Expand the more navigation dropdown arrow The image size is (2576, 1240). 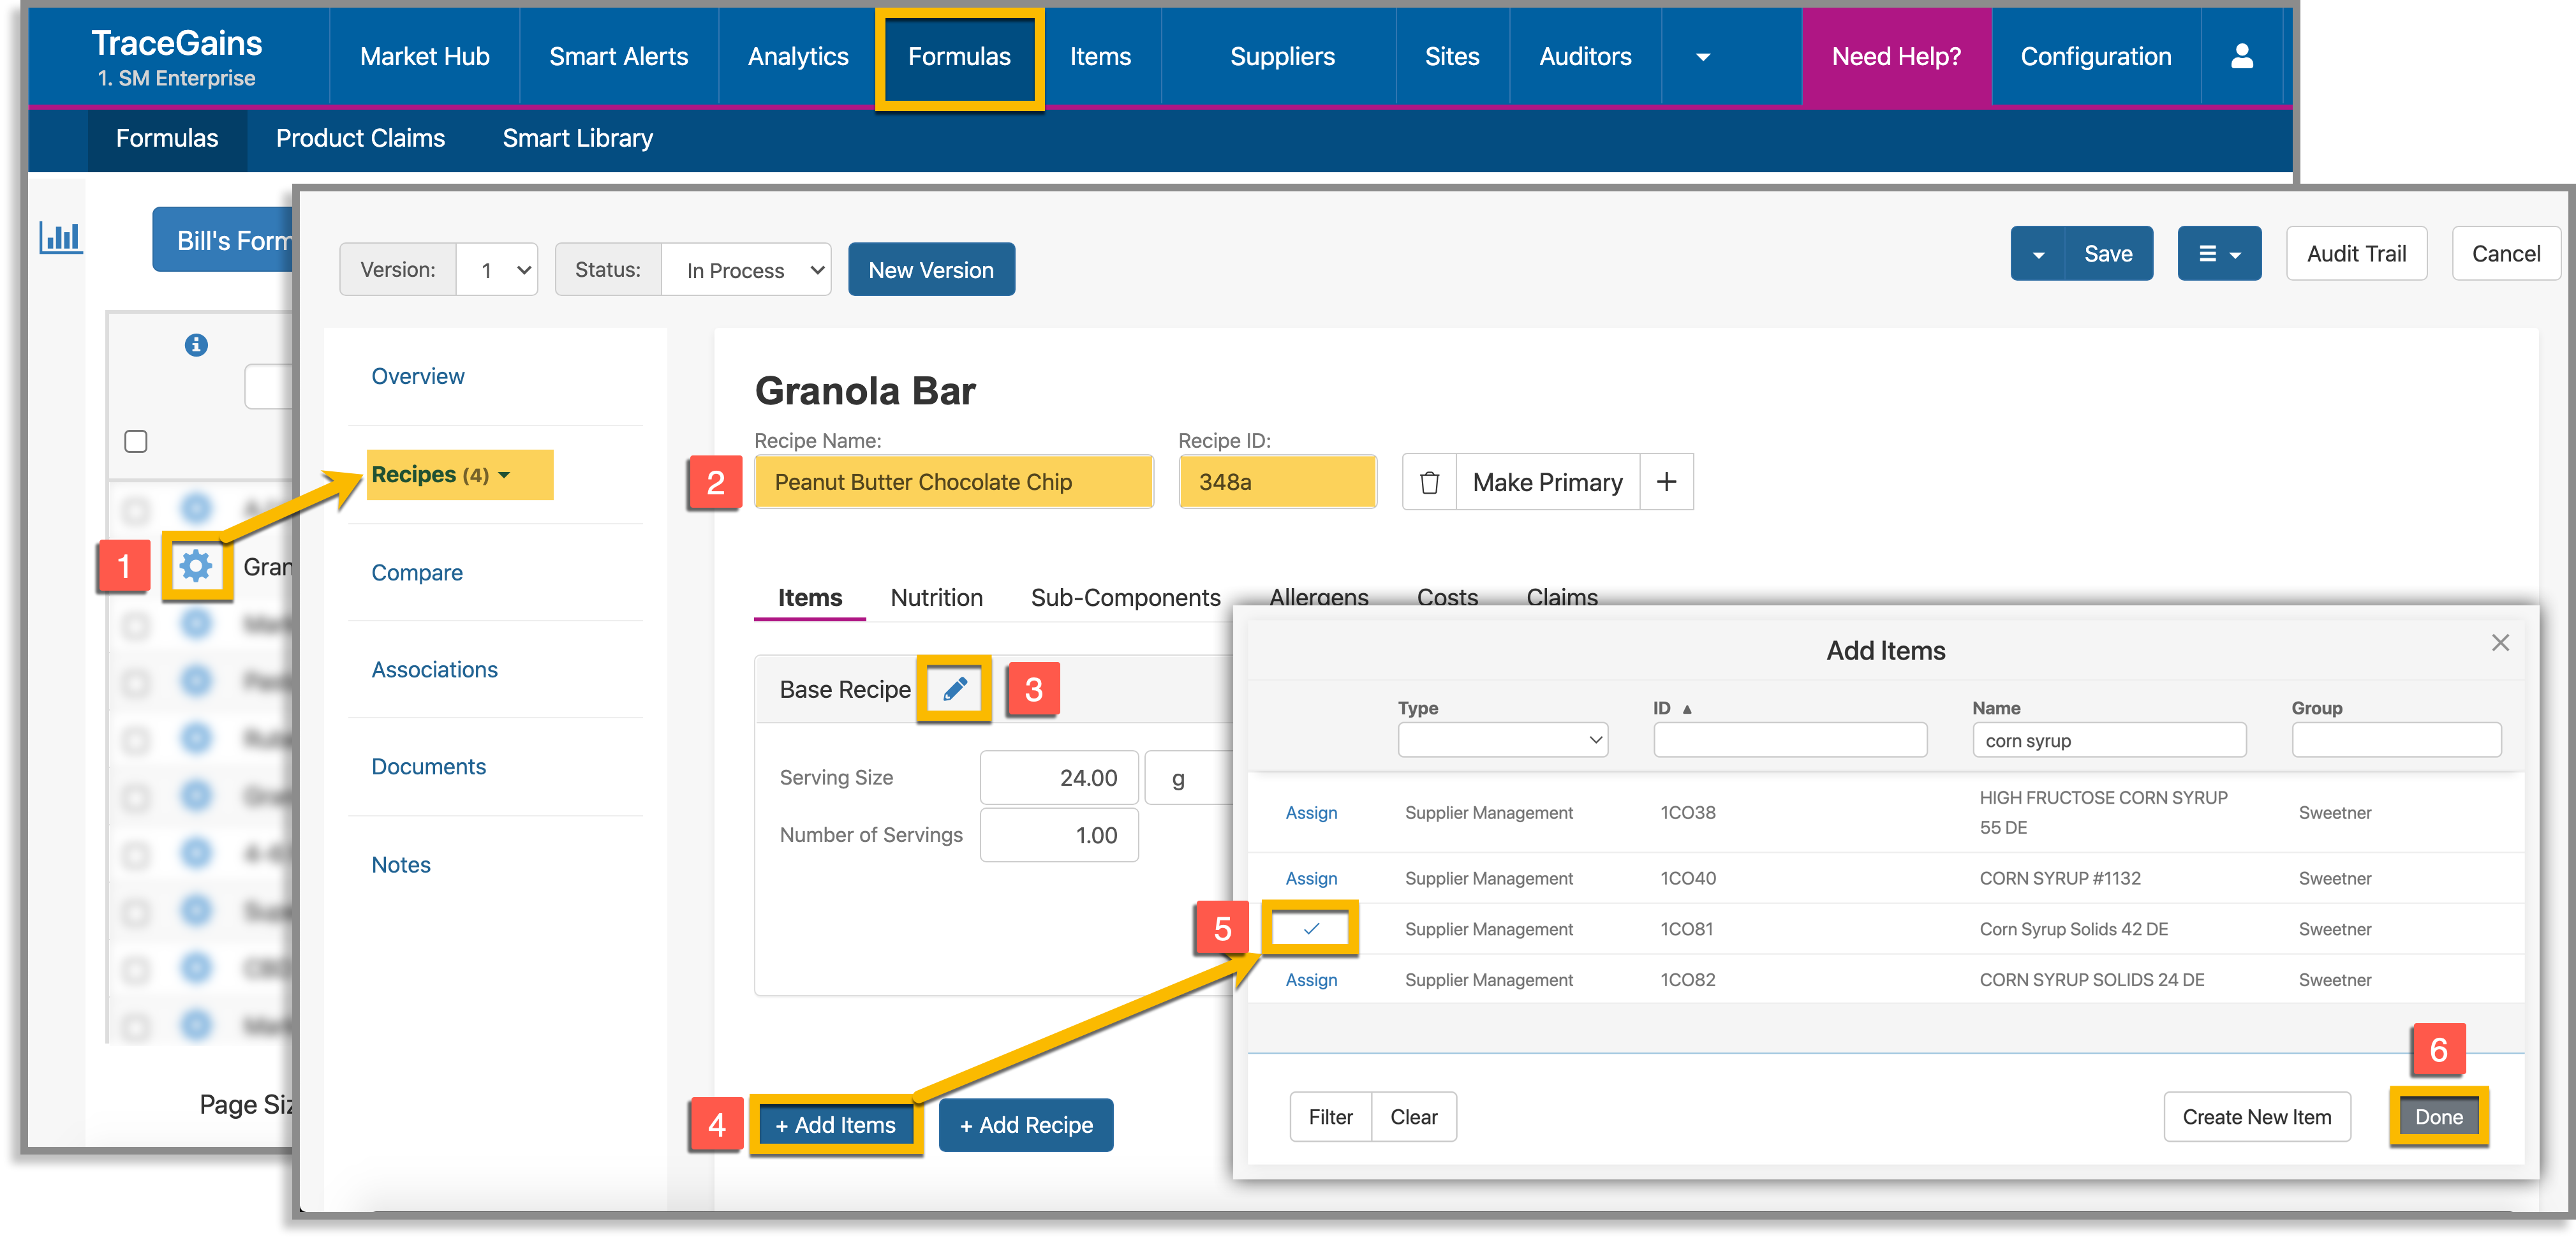coord(1703,57)
